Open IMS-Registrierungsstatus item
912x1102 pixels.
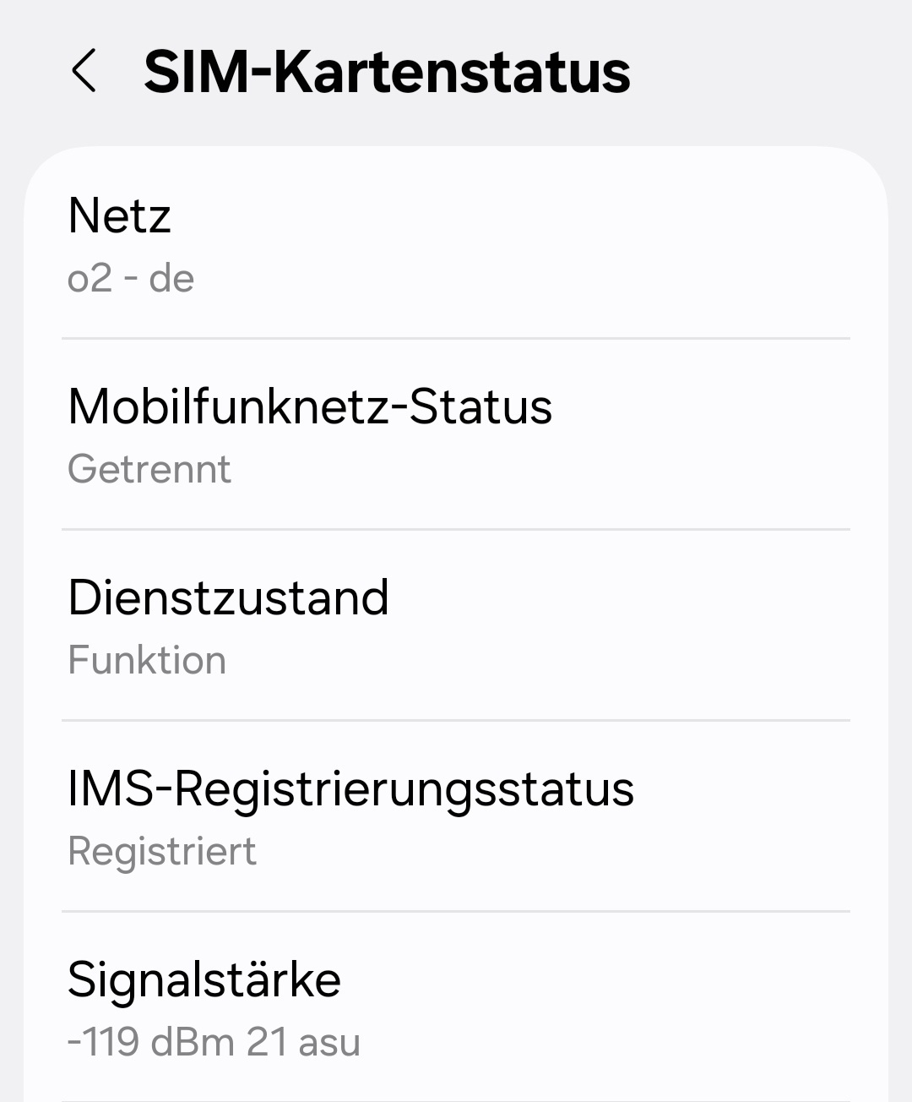point(456,816)
